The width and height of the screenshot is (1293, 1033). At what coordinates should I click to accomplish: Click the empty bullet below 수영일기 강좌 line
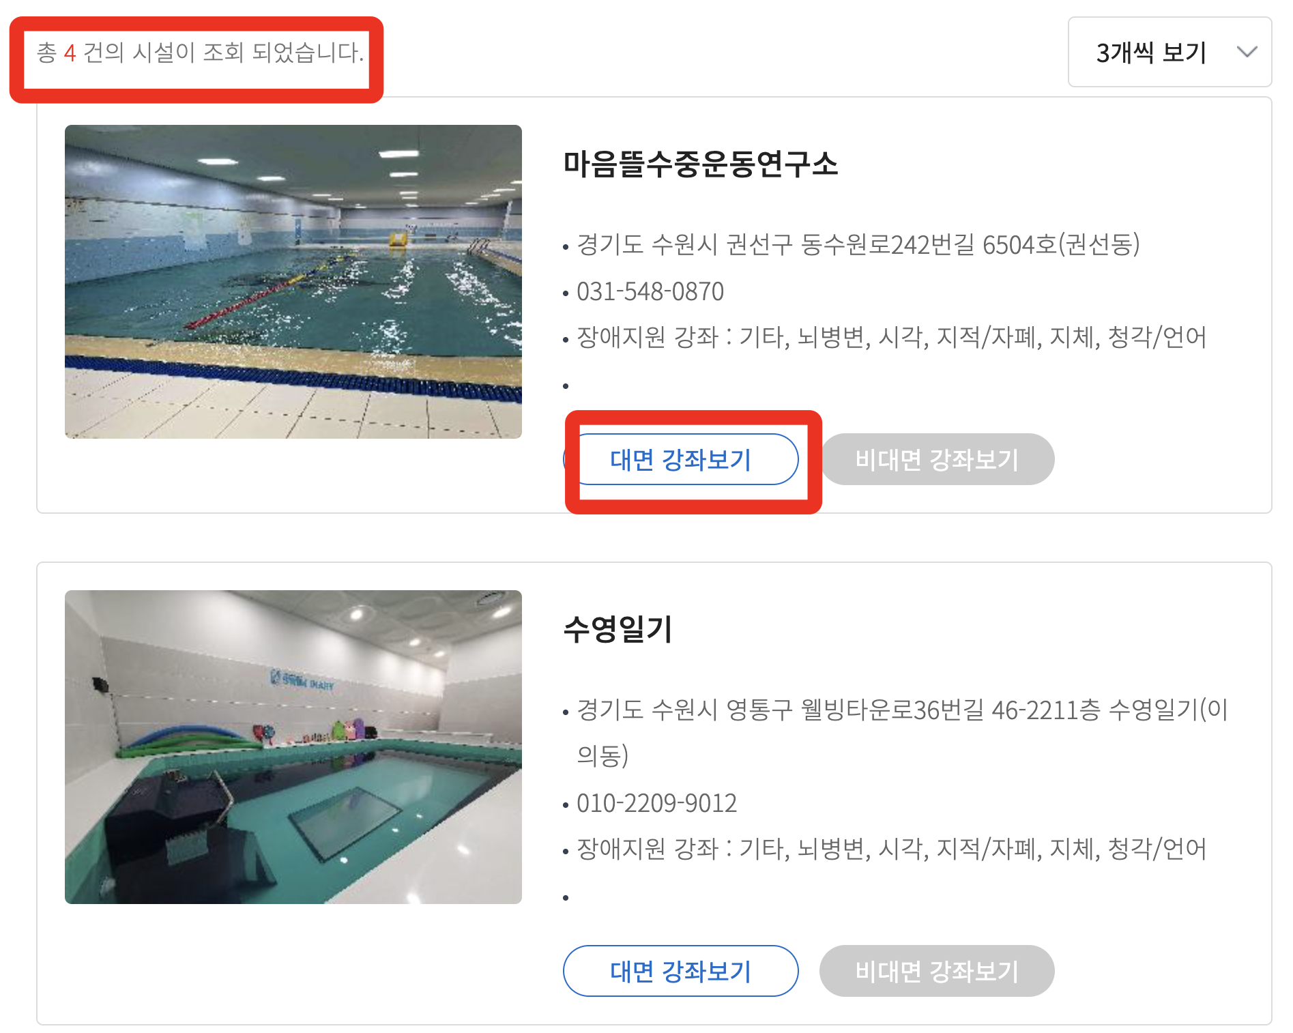[x=566, y=898]
